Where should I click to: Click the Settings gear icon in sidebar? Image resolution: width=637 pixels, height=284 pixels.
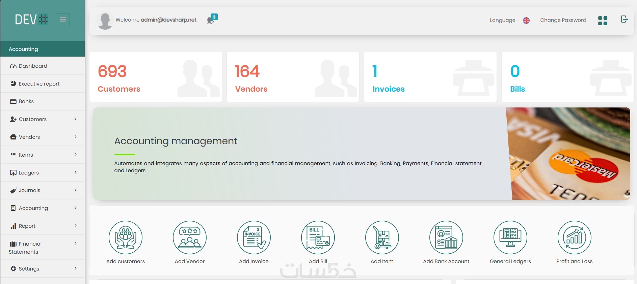(x=13, y=269)
